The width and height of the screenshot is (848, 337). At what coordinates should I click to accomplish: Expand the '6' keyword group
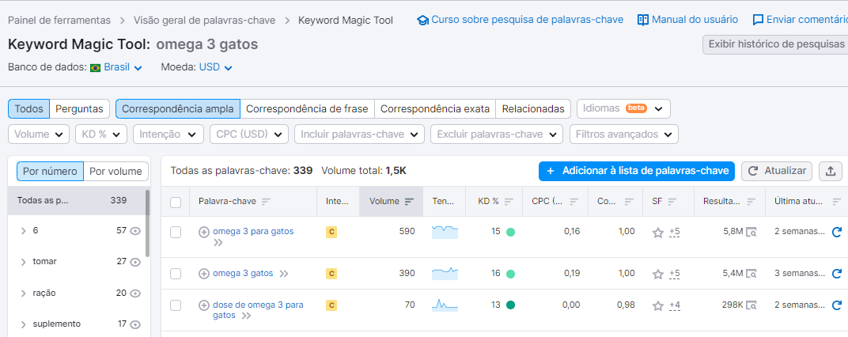tap(23, 231)
